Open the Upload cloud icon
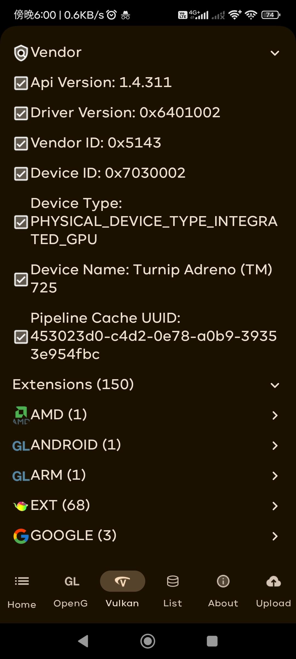This screenshot has height=659, width=296. 273,581
